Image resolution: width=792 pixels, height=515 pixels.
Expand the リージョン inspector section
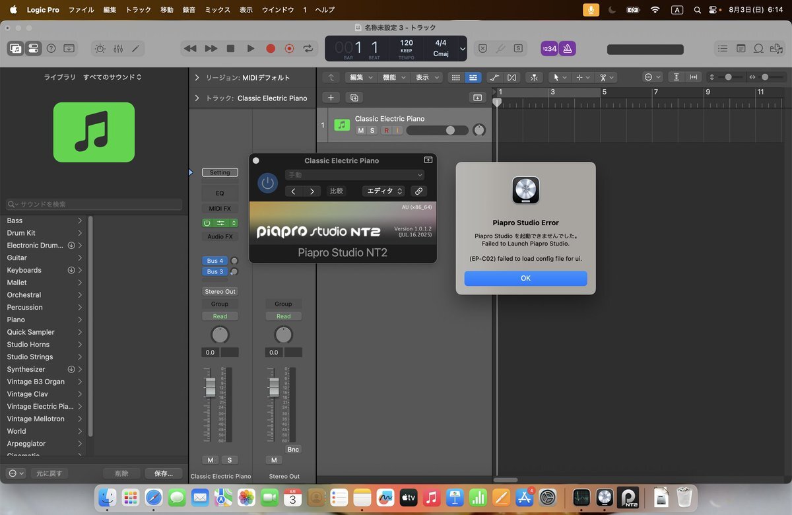click(197, 78)
